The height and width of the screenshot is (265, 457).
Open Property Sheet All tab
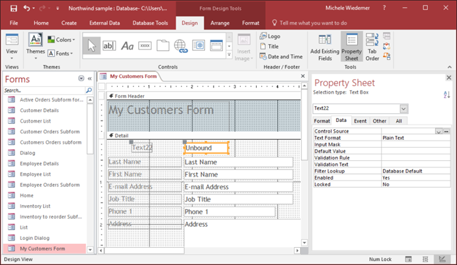pyautogui.click(x=399, y=121)
